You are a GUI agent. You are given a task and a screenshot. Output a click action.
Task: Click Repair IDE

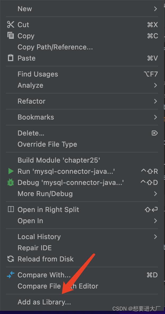[34, 248]
